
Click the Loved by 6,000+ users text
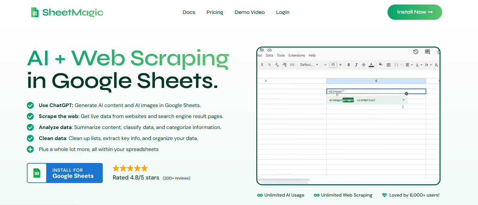pyautogui.click(x=414, y=195)
